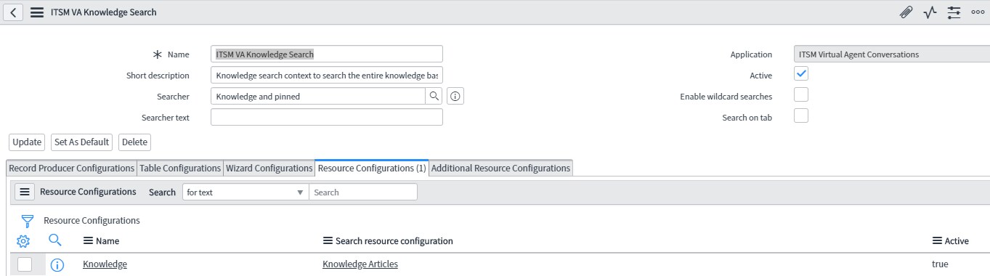Open the 'for text' search dropdown
This screenshot has height=276, width=990.
click(245, 192)
